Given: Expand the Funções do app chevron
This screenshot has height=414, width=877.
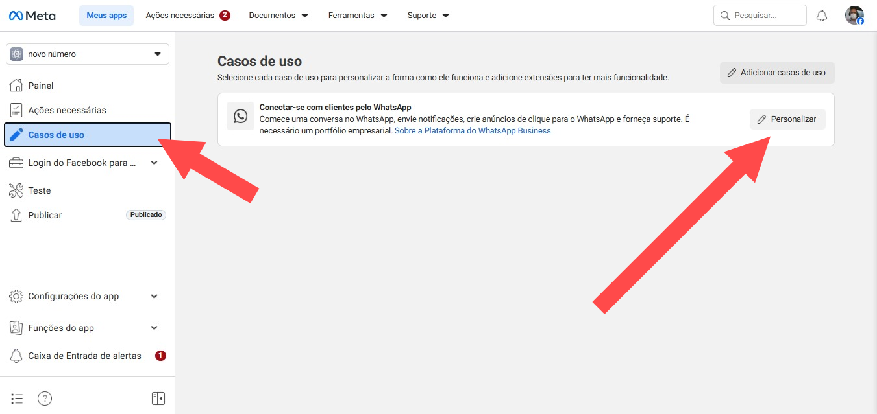Looking at the screenshot, I should pyautogui.click(x=154, y=328).
